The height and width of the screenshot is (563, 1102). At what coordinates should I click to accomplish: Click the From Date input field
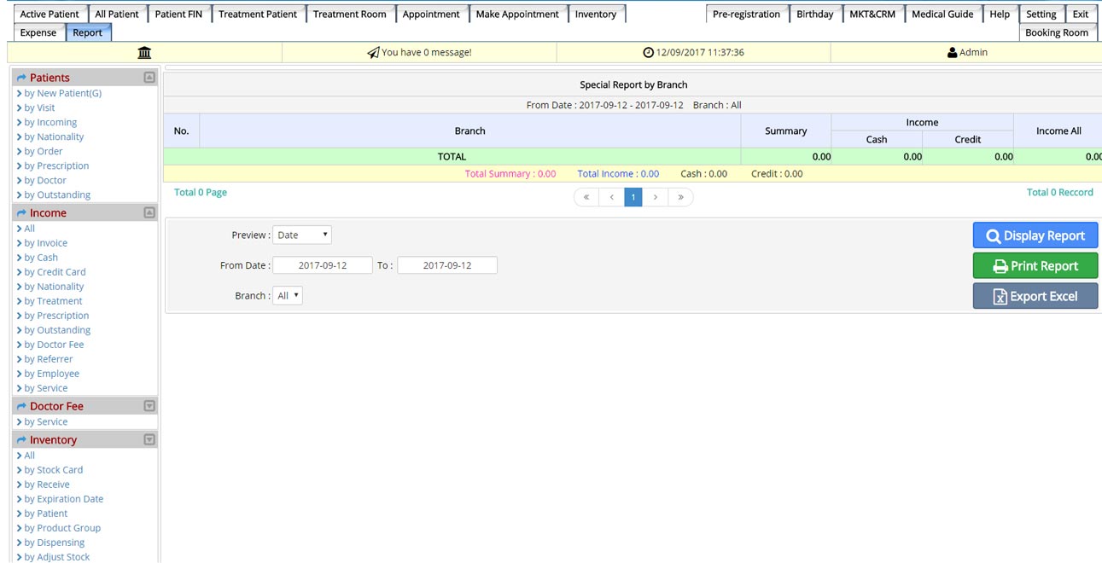click(x=323, y=265)
